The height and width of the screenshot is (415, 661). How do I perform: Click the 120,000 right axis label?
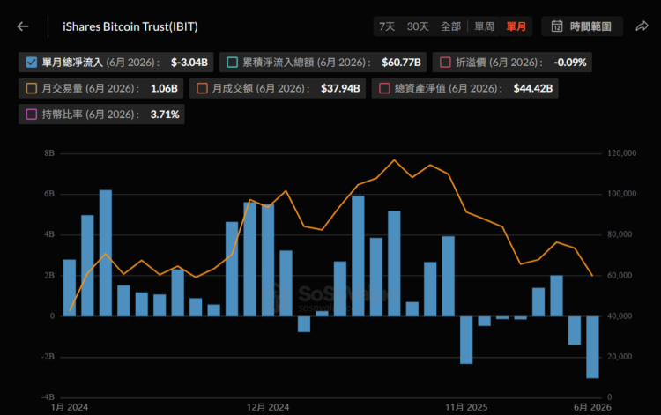[x=622, y=153]
